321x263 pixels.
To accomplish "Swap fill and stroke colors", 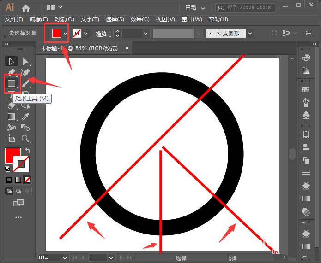I will coord(28,151).
